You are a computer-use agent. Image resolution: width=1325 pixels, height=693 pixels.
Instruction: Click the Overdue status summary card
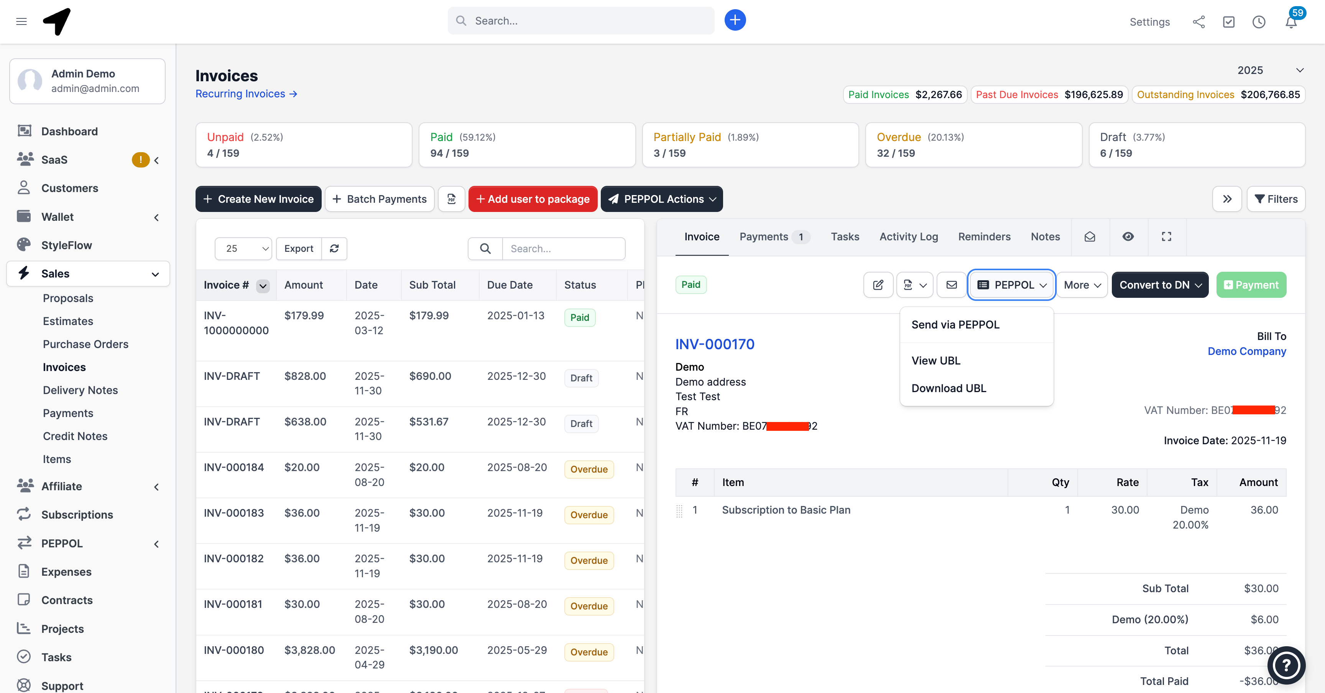[973, 145]
